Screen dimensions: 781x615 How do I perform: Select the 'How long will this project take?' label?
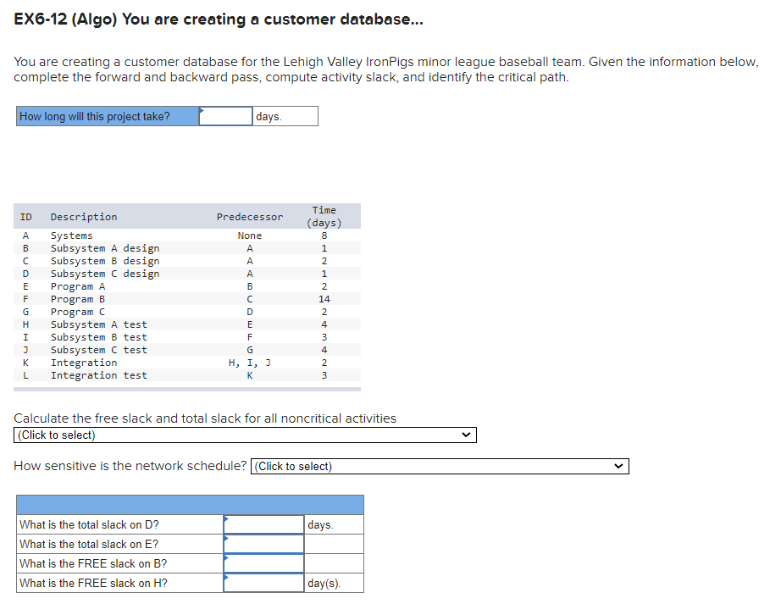[x=106, y=115]
